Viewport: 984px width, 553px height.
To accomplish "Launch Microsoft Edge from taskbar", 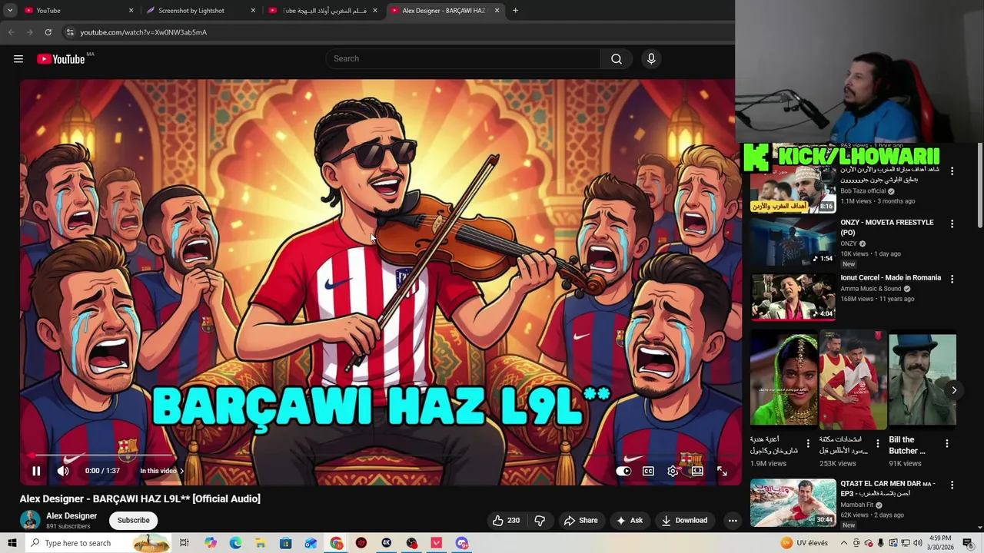I will click(235, 543).
